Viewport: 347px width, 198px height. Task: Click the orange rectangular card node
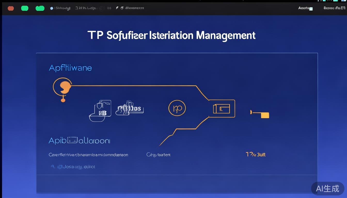click(222, 109)
